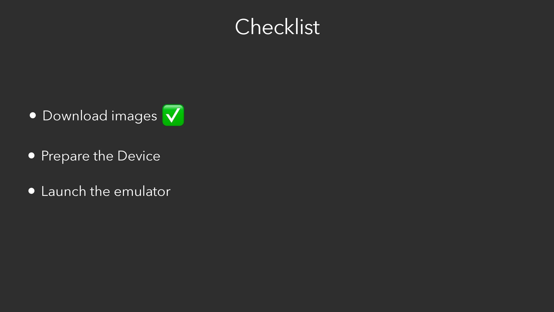Click the Checklist slide title

(277, 27)
